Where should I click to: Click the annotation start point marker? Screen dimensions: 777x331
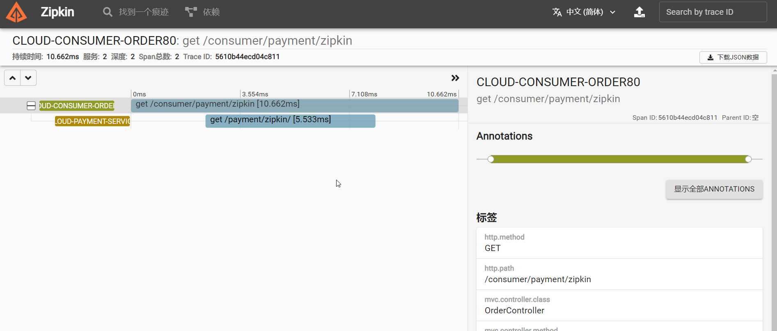pos(491,159)
